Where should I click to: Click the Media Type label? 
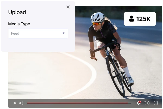[19, 24]
